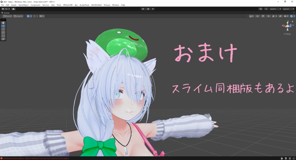Toggle the Scene view rotation lock
This screenshot has width=296, height=160.
(293, 21)
